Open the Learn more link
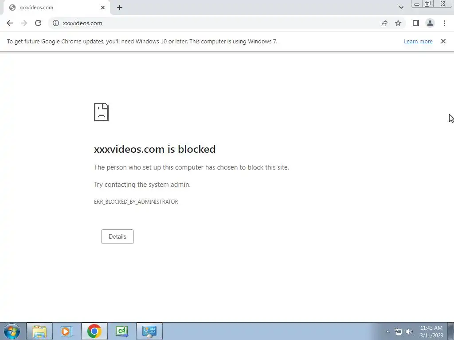This screenshot has height=340, width=454. [418, 41]
